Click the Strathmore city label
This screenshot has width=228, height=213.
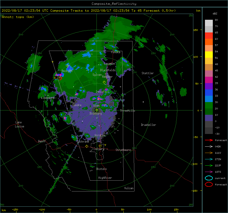pyautogui.click(x=123, y=150)
